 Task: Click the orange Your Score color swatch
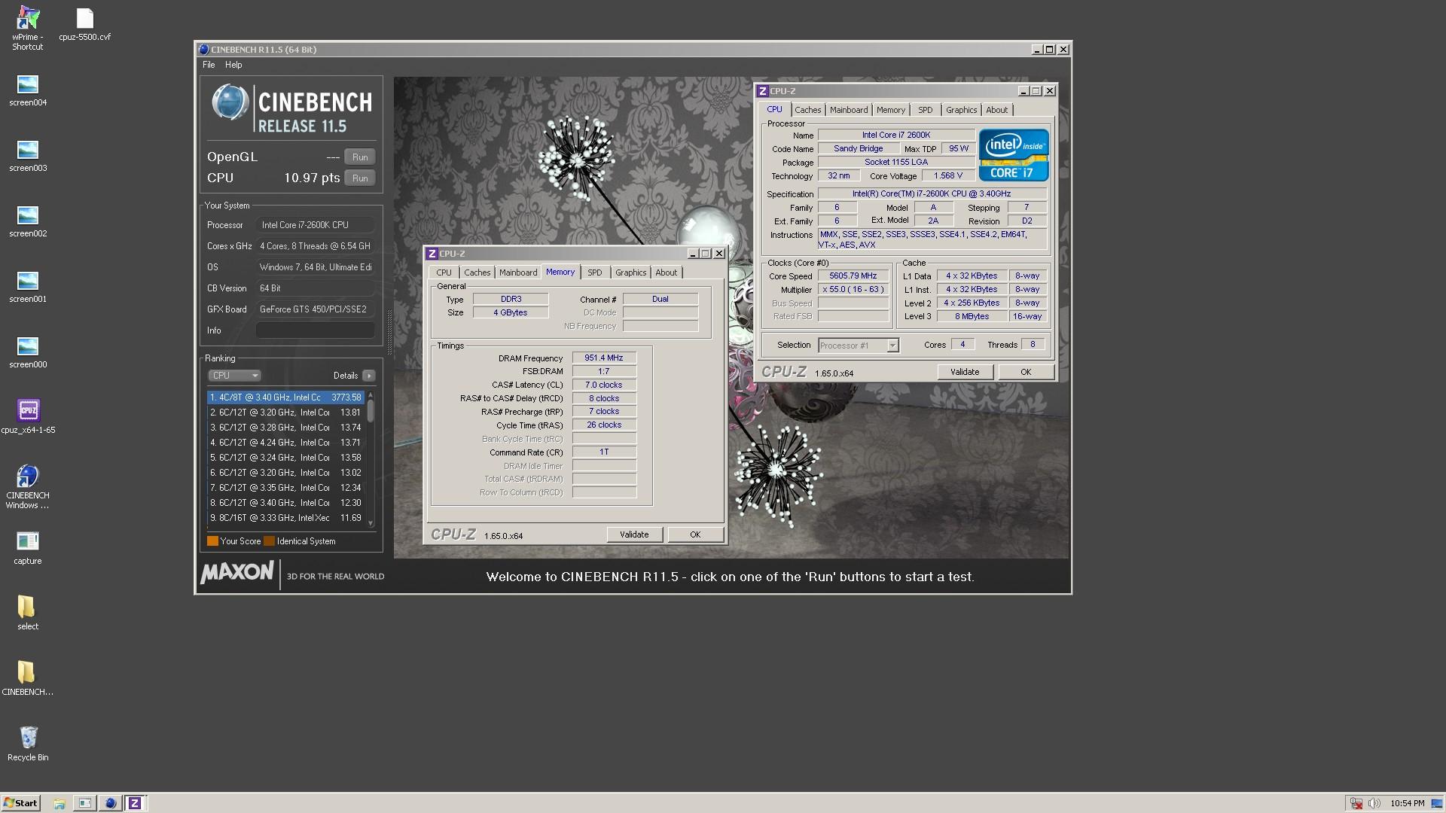pos(212,541)
